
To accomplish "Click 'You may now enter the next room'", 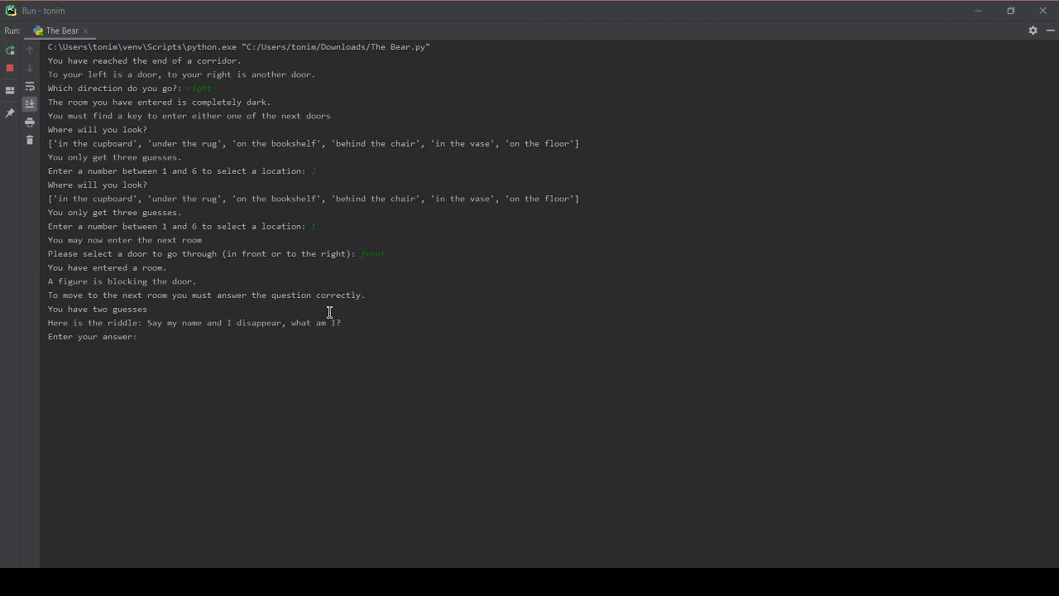I will click(125, 240).
